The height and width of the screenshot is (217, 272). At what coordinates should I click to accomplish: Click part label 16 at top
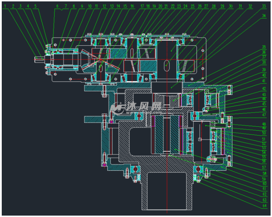[132, 6]
